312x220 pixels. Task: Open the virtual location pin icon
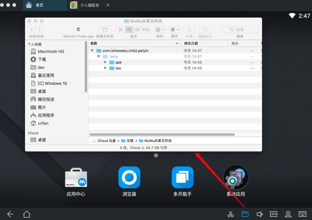(288, 214)
